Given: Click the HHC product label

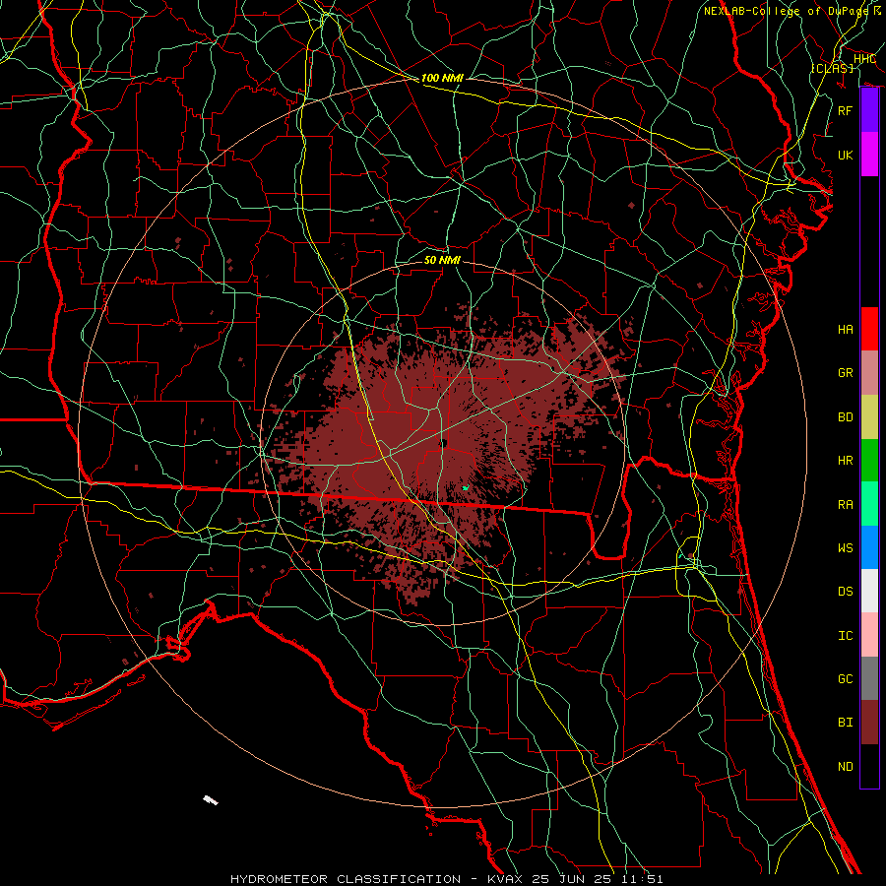Looking at the screenshot, I should tap(864, 59).
